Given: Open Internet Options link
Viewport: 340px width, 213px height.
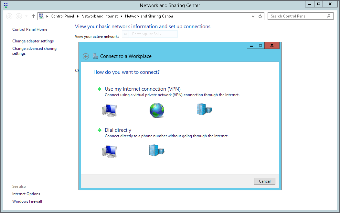Looking at the screenshot, I should 26,194.
